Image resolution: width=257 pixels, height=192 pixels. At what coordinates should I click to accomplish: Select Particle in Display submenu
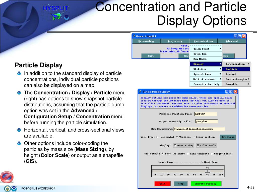pos(236,69)
